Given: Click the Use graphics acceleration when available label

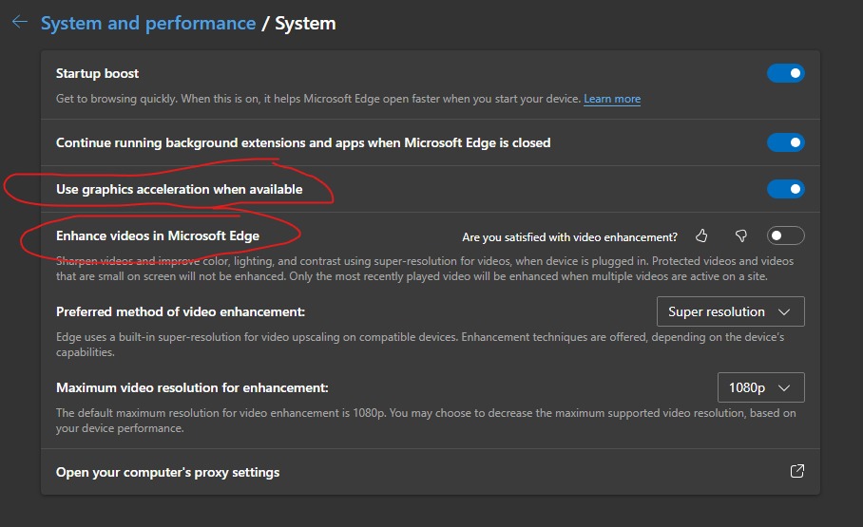Looking at the screenshot, I should click(x=180, y=189).
